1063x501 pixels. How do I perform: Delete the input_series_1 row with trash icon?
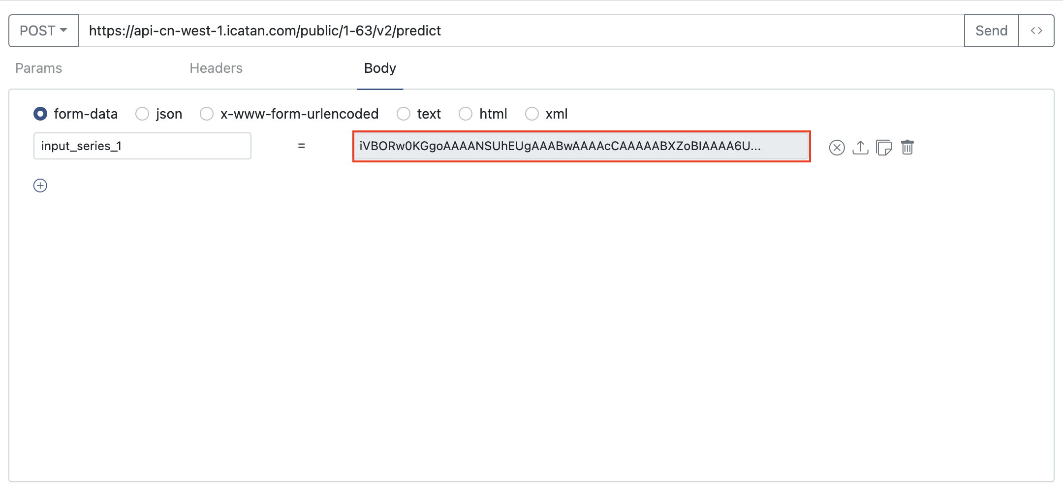(907, 147)
